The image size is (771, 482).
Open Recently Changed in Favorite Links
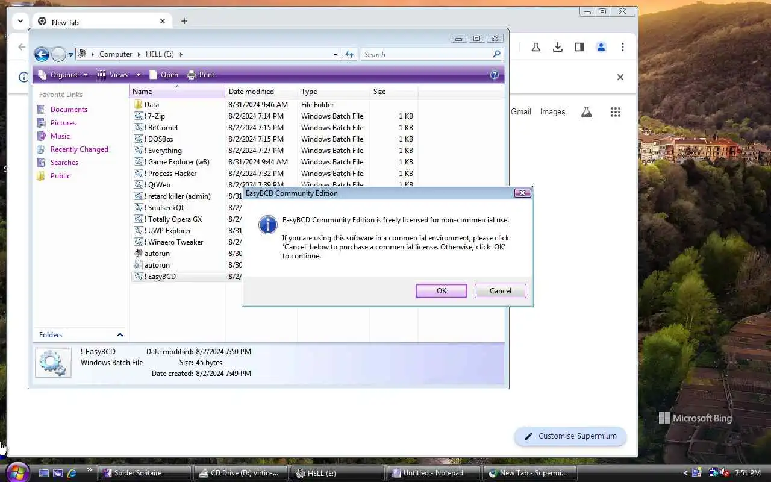[79, 149]
